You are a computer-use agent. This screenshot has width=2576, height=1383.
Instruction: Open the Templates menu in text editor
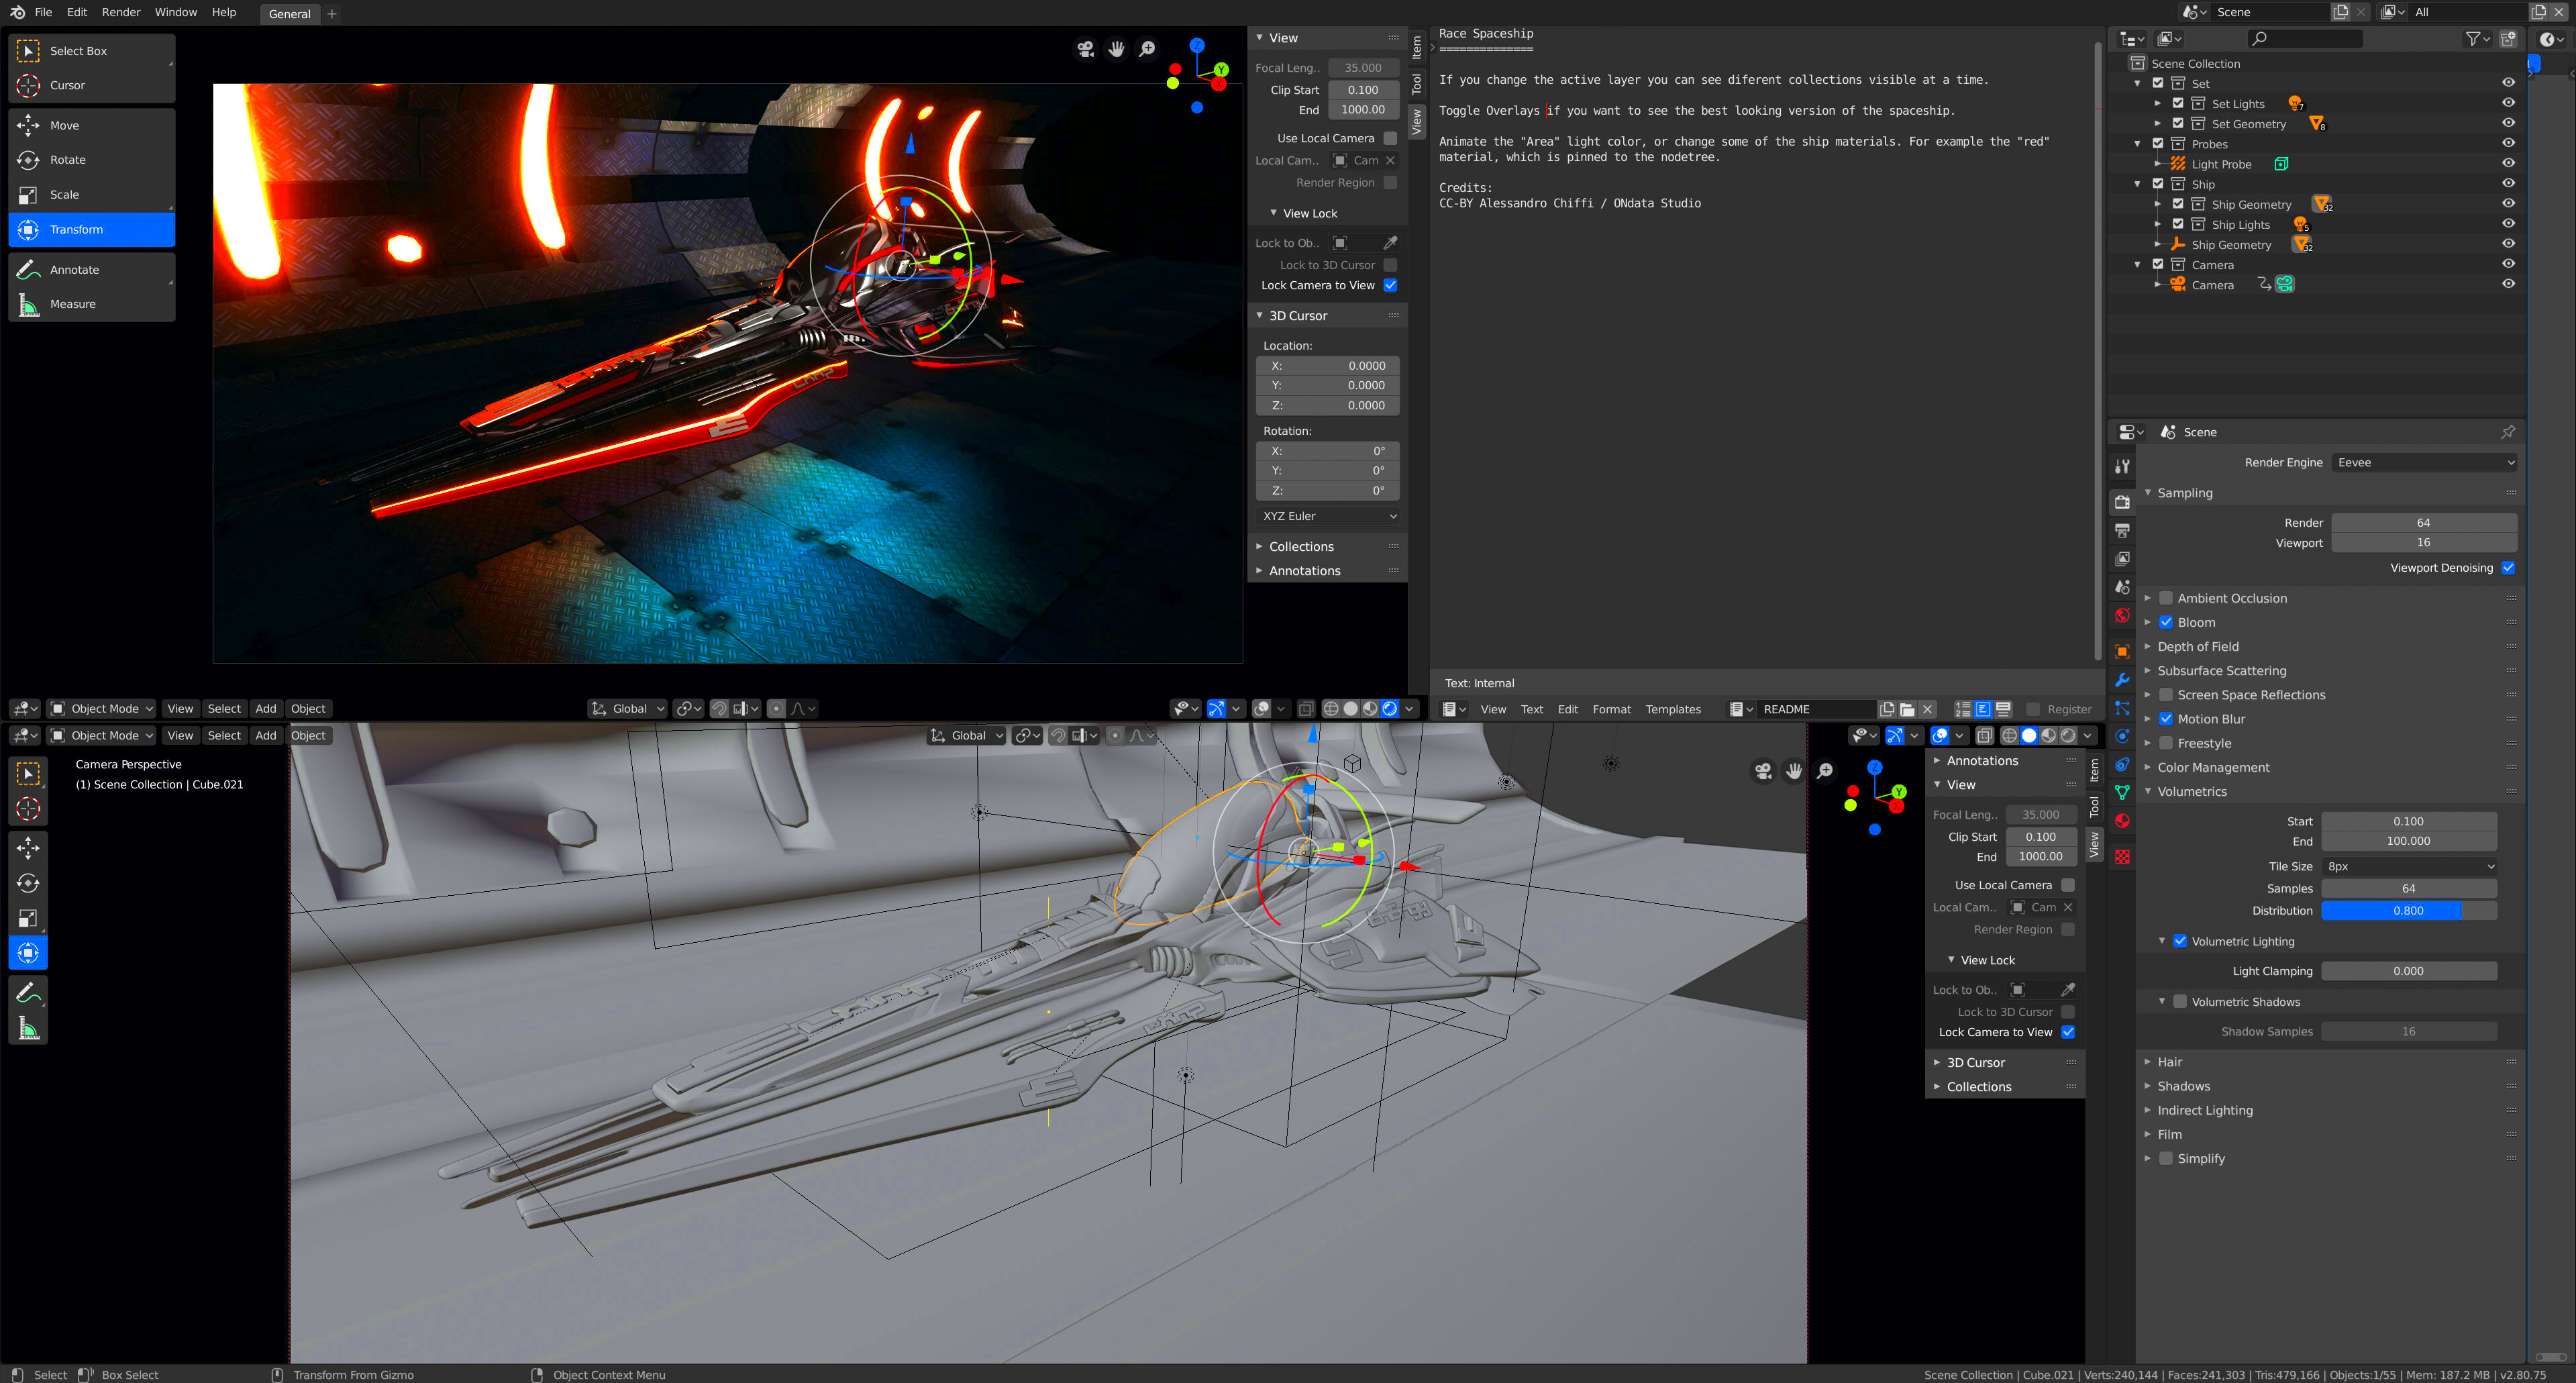(1673, 710)
